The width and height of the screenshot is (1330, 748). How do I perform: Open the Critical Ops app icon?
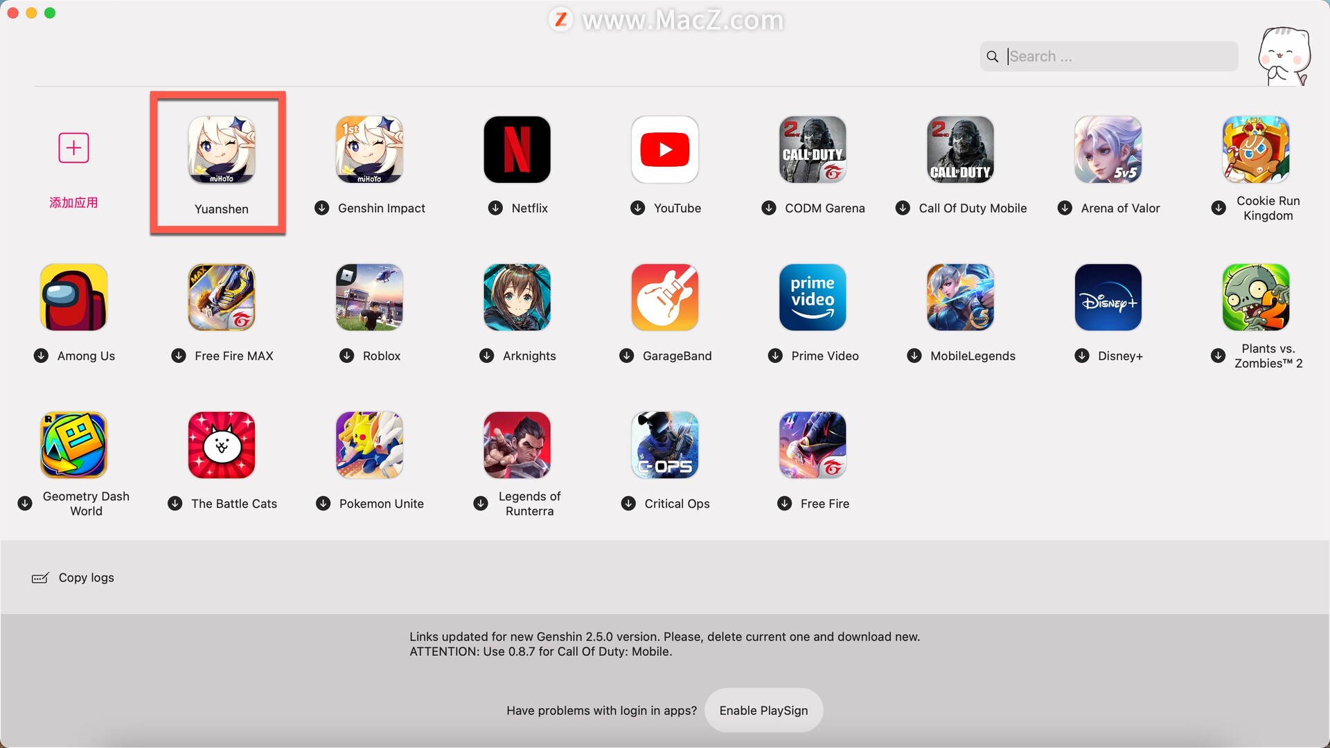coord(665,445)
